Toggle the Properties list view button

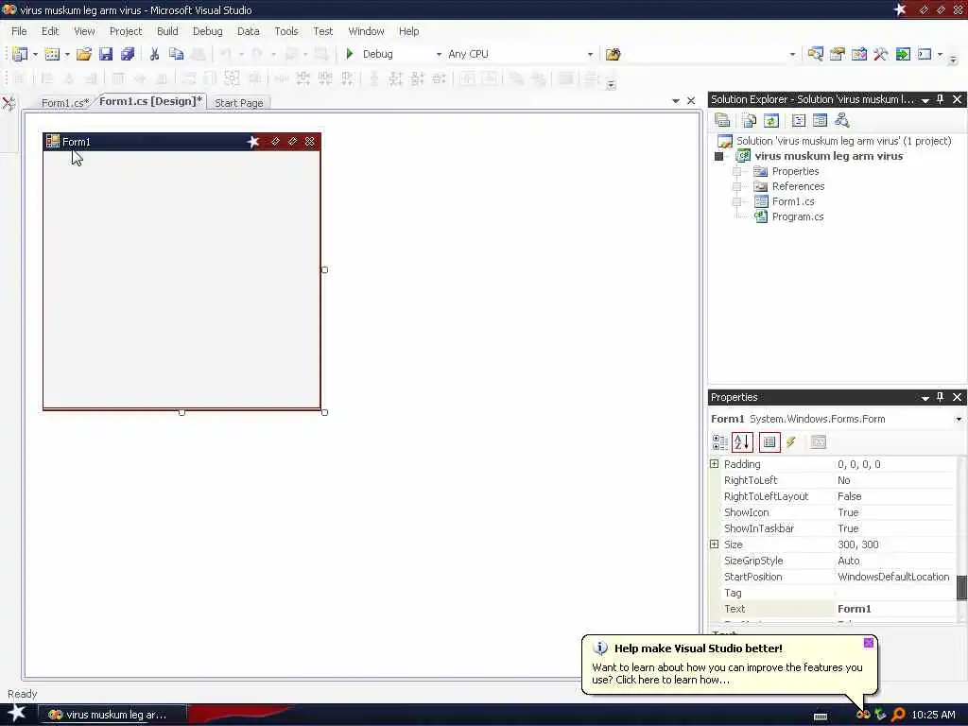pyautogui.click(x=769, y=442)
